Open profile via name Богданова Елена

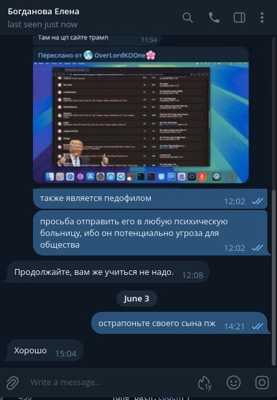(x=43, y=12)
